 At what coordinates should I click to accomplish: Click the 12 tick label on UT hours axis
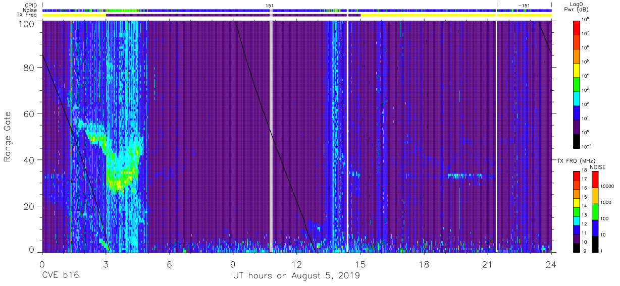[297, 264]
